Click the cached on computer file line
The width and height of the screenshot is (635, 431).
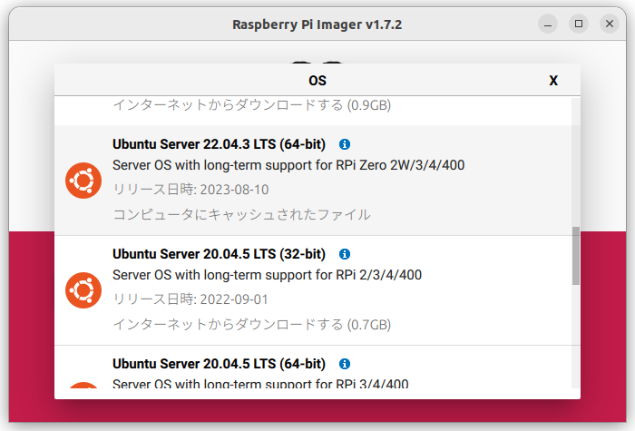241,215
